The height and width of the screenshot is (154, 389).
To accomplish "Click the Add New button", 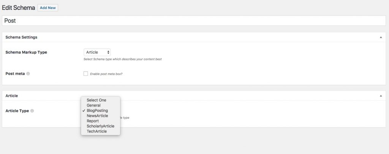I will pos(48,8).
